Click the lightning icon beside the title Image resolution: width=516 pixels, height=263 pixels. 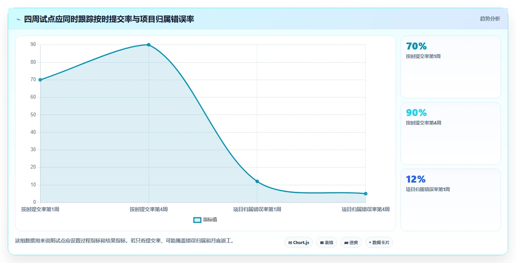coord(18,19)
